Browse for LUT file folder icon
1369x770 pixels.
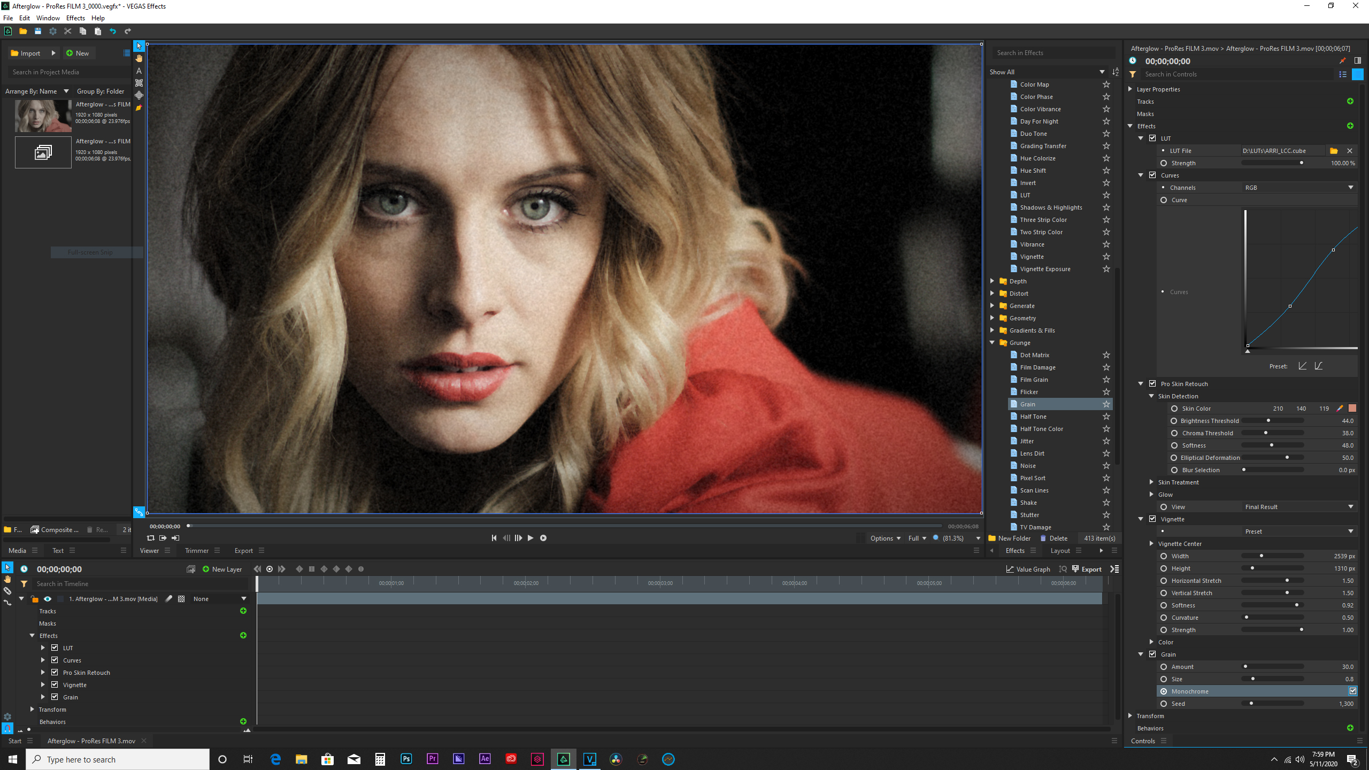point(1334,151)
